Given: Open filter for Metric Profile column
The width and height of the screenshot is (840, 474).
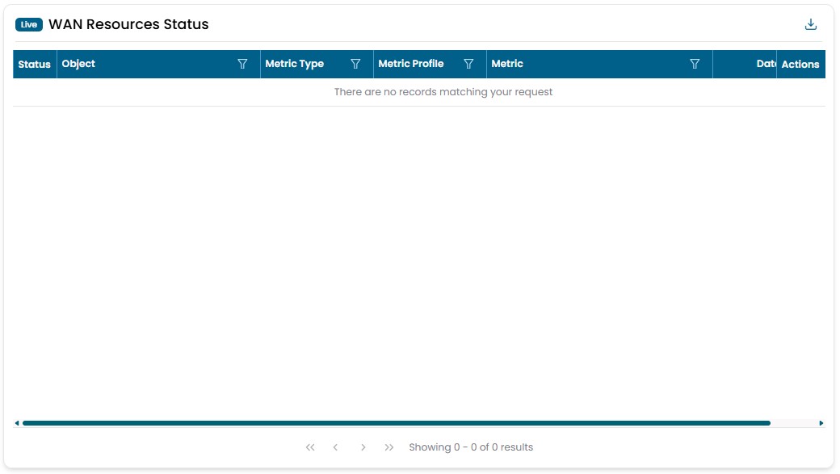Looking at the screenshot, I should click(x=468, y=64).
